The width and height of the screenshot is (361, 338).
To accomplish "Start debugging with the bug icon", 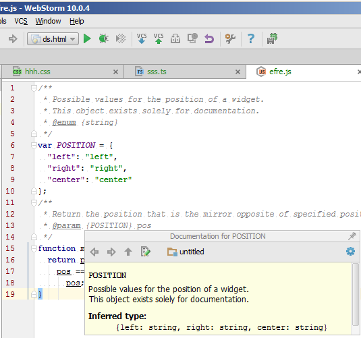I will point(104,38).
